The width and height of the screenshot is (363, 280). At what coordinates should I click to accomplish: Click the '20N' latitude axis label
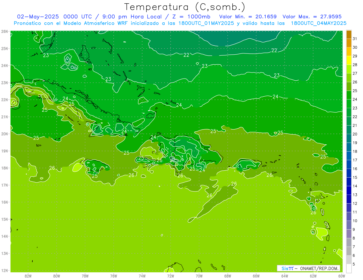pyautogui.click(x=4, y=134)
